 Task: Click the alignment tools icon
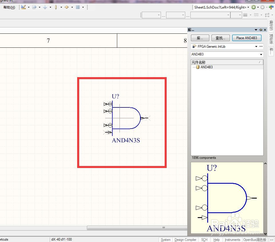click(34, 7)
